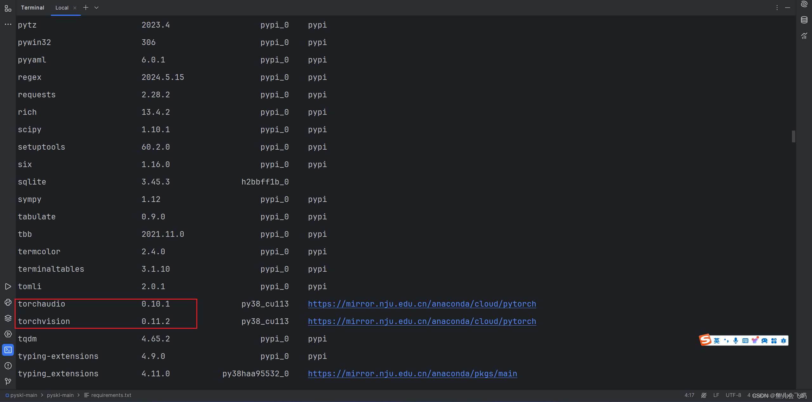Open the terminal options kebab menu
Image resolution: width=812 pixels, height=402 pixels.
point(777,8)
